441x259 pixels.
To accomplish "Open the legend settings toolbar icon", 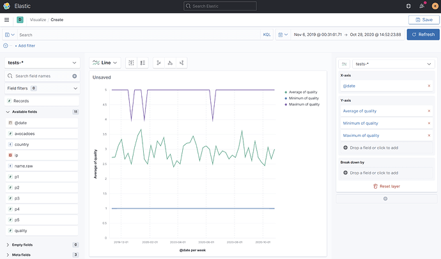I will pos(143,63).
